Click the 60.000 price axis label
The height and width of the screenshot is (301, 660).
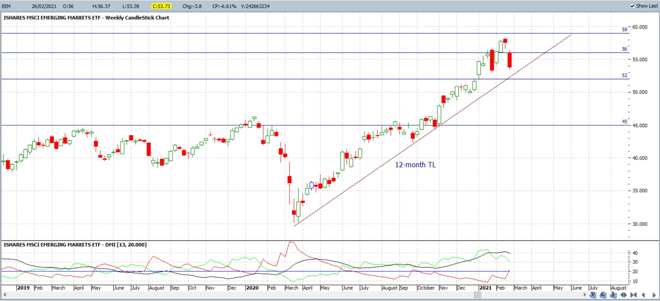(x=640, y=27)
